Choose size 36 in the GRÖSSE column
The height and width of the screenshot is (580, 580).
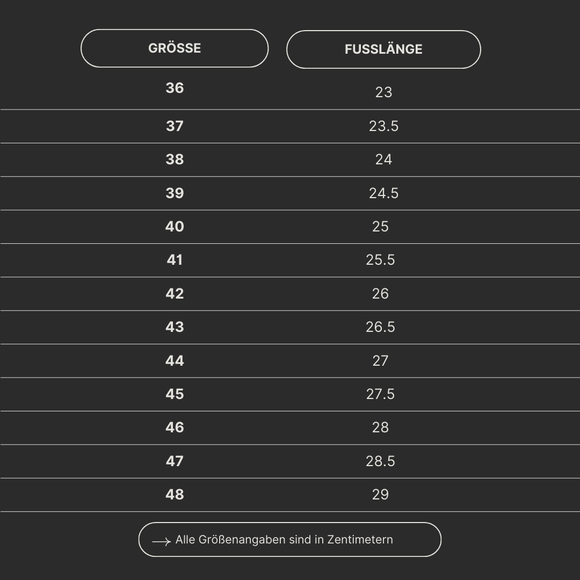coord(175,88)
